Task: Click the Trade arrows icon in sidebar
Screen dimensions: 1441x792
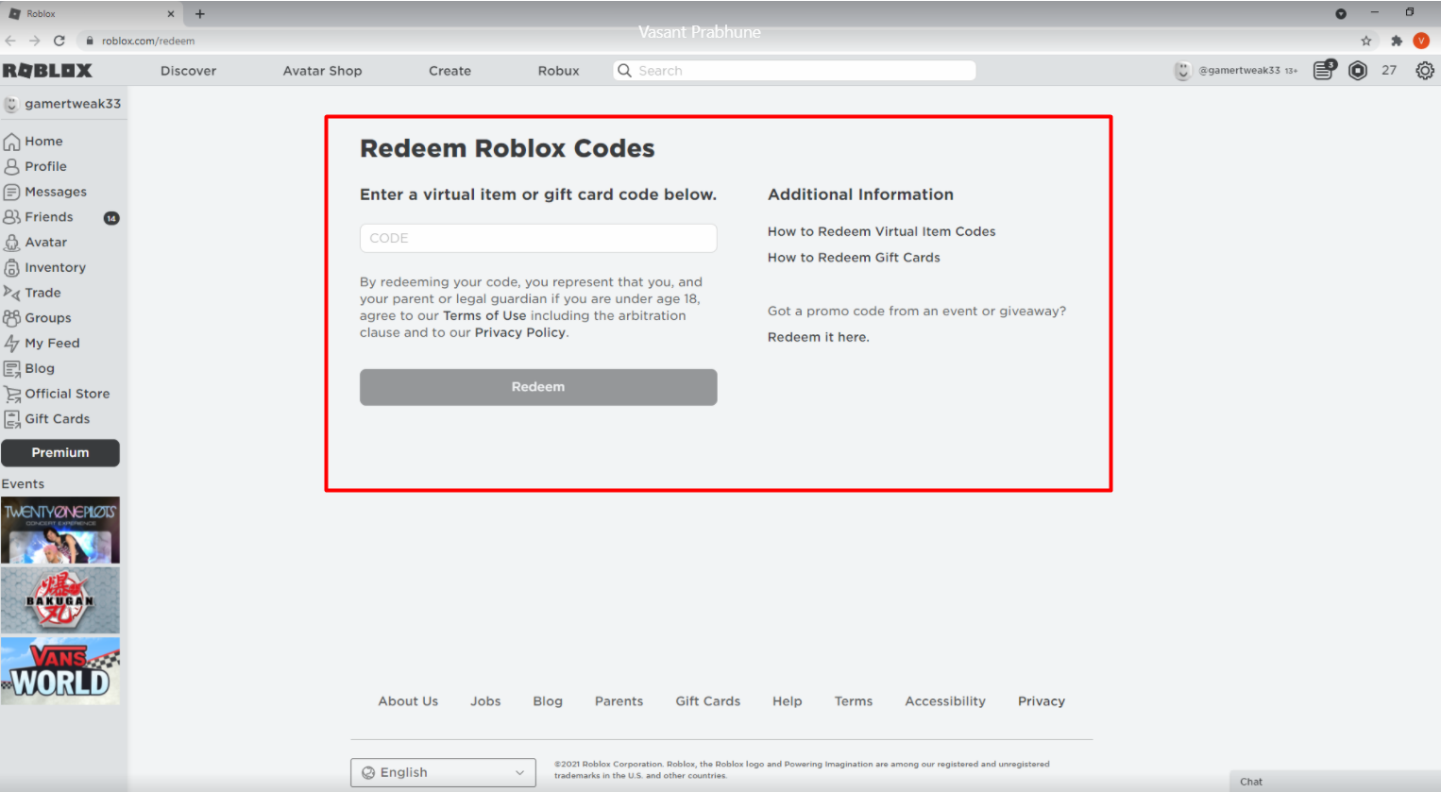Action: pos(11,293)
